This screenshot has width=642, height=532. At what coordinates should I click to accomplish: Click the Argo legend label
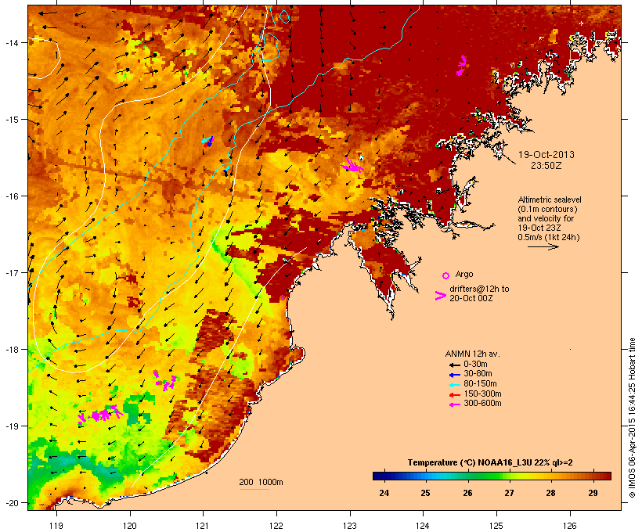click(464, 274)
